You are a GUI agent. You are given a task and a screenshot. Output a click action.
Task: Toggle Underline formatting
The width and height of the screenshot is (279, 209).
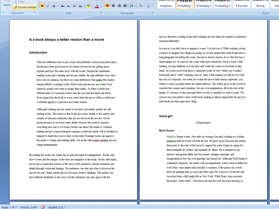pos(54,6)
